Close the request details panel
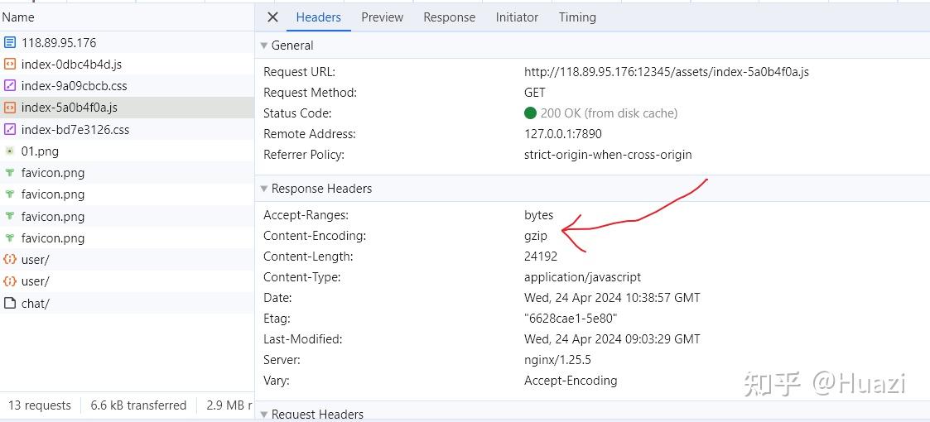The width and height of the screenshot is (930, 422). click(x=273, y=17)
